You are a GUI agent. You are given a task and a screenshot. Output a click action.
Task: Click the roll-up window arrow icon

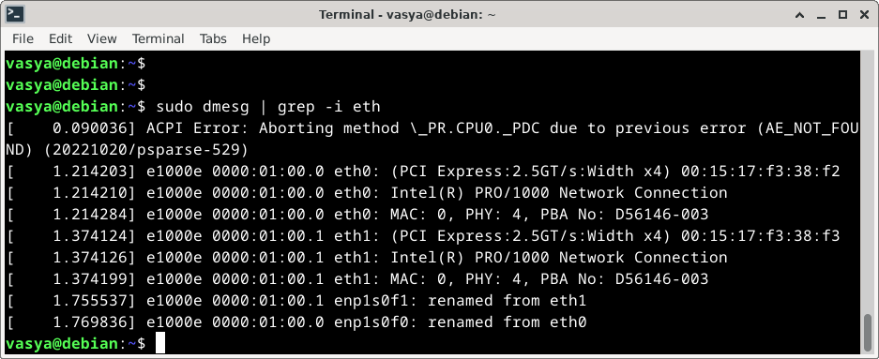(800, 15)
